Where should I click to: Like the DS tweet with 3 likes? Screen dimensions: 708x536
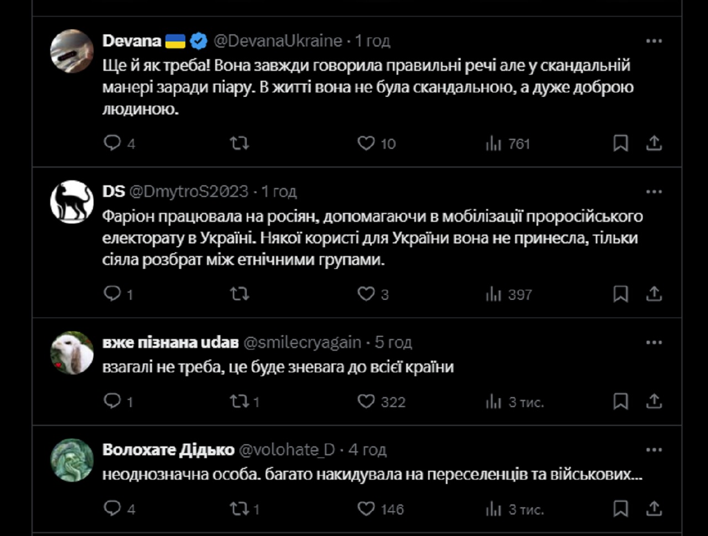point(366,294)
